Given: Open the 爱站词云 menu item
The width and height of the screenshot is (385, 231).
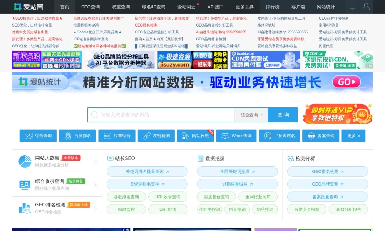Looking at the screenshot, I should (186, 7).
